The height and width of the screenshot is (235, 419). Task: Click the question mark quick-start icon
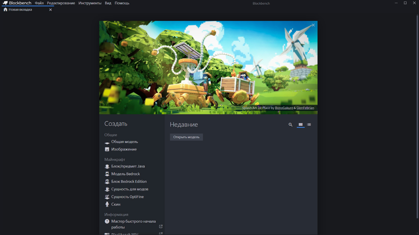click(x=107, y=221)
